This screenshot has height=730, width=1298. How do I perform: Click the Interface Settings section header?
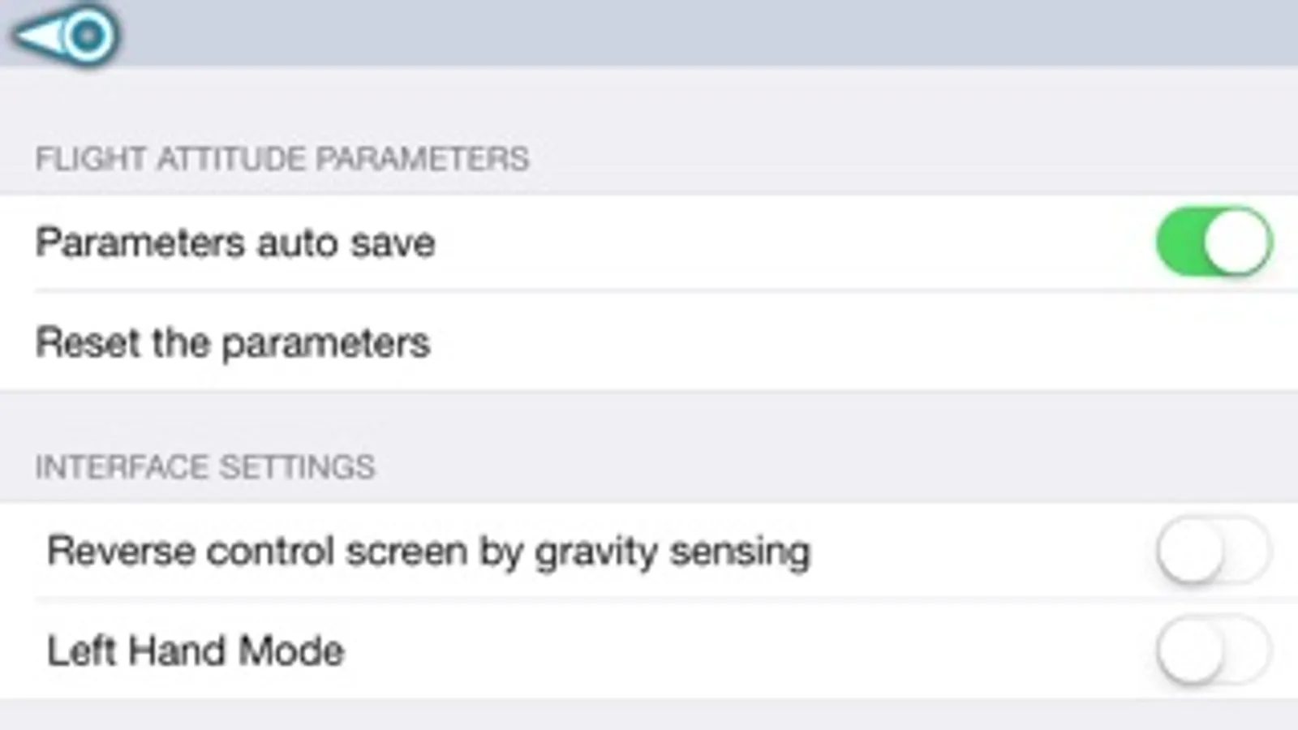[204, 467]
